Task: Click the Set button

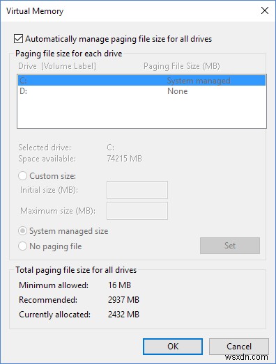Action: (230, 246)
